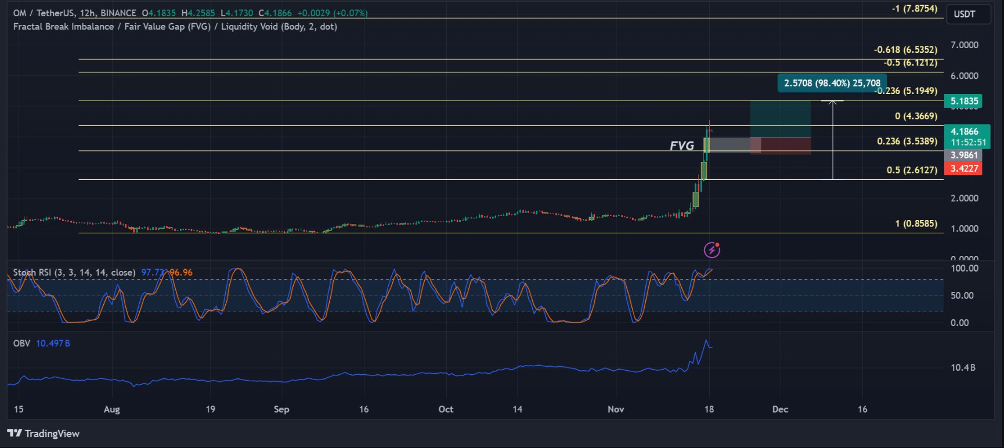Click the 5.1835 target price label
This screenshot has width=1004, height=448.
pos(963,101)
